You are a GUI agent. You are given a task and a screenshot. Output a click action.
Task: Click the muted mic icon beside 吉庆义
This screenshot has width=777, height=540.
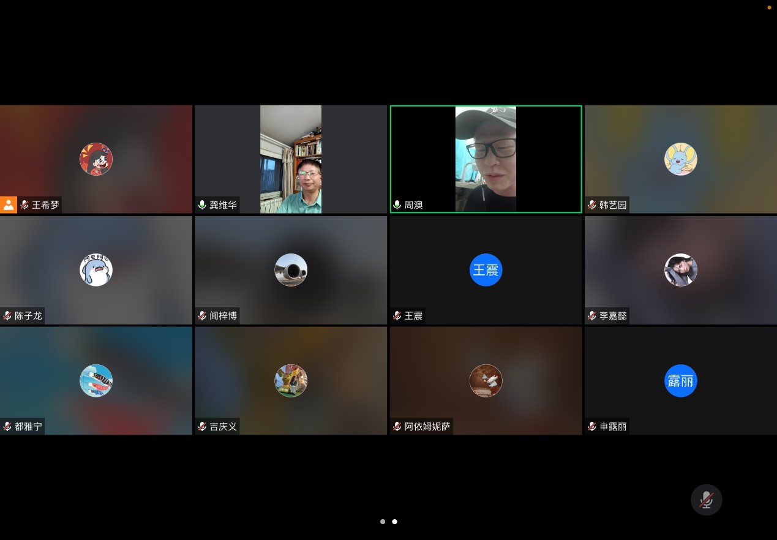pos(202,427)
